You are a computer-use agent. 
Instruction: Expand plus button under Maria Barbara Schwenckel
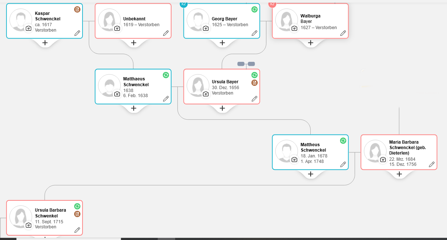[399, 174]
